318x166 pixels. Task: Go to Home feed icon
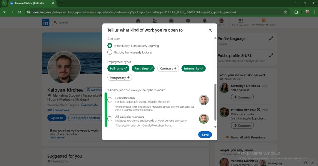click(138, 21)
